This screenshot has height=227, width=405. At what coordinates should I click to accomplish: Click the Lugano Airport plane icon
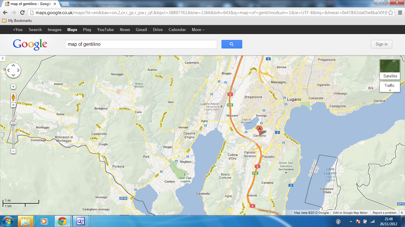(221, 106)
